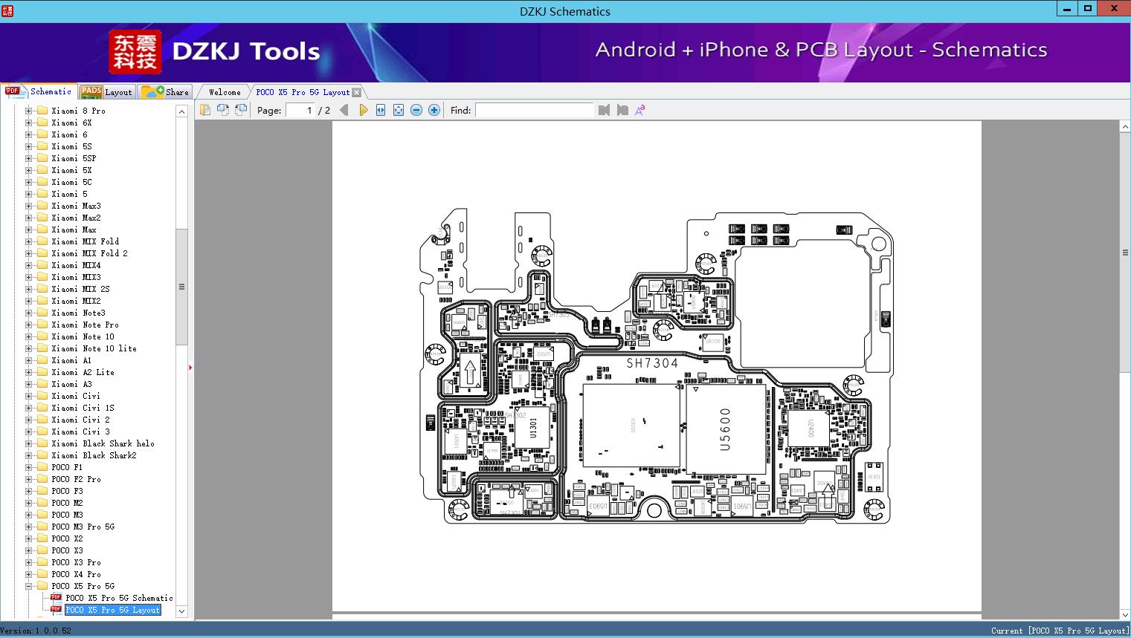Maximize the DZKJ Schematics window
1131x638 pixels.
click(x=1088, y=9)
